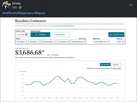Click the post audience icon beside 10h

click(20, 7)
